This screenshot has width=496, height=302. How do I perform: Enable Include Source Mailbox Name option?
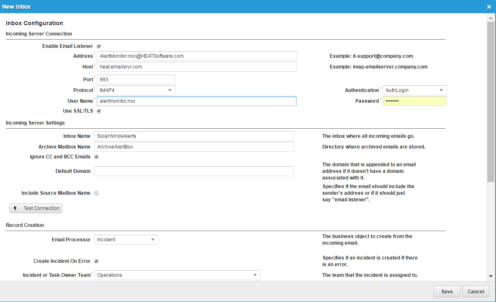96,193
